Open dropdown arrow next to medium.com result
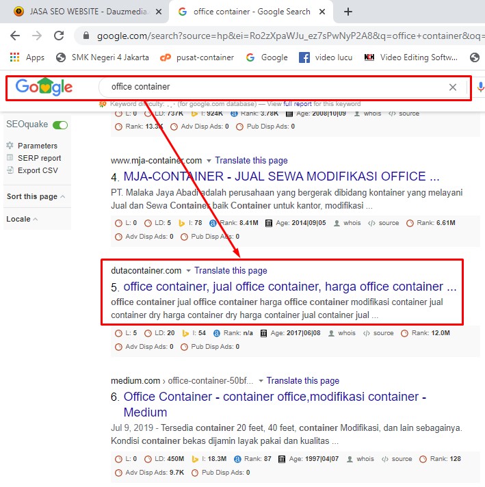Viewport: 485px width, 487px height. [x=261, y=380]
